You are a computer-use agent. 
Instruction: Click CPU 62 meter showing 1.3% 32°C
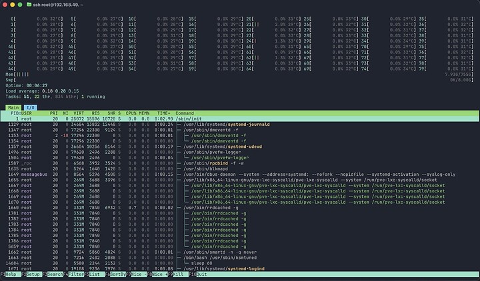coord(273,58)
